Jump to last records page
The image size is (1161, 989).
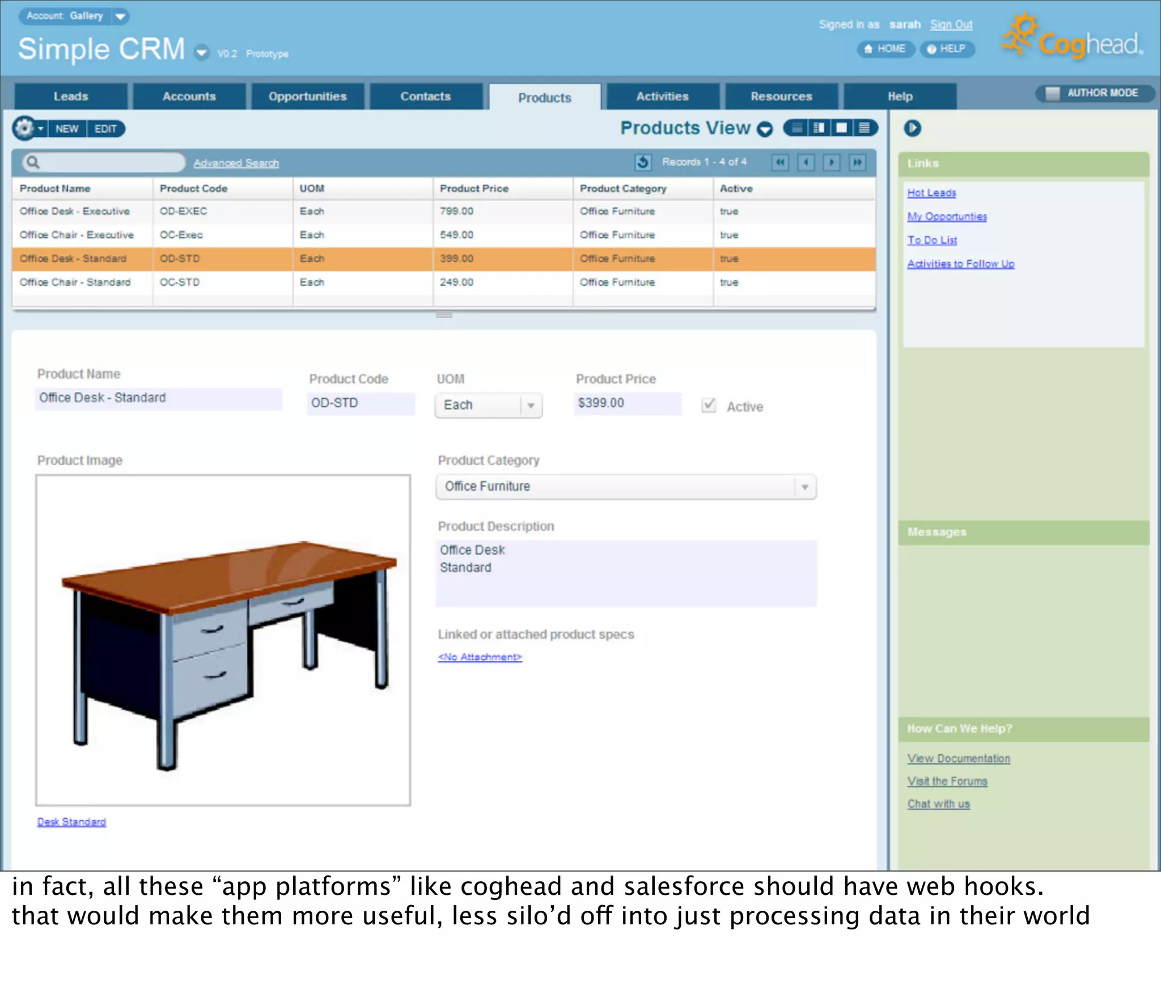[x=857, y=163]
